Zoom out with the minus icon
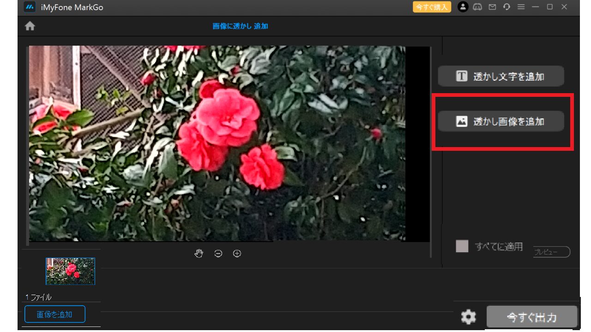The height and width of the screenshot is (332, 591). (x=218, y=254)
